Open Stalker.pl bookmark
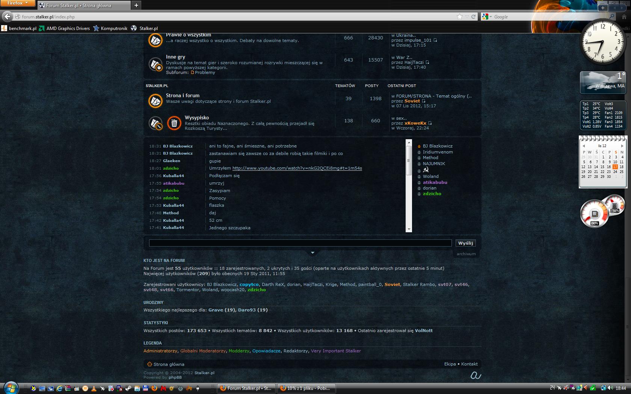The width and height of the screenshot is (631, 394). (144, 28)
